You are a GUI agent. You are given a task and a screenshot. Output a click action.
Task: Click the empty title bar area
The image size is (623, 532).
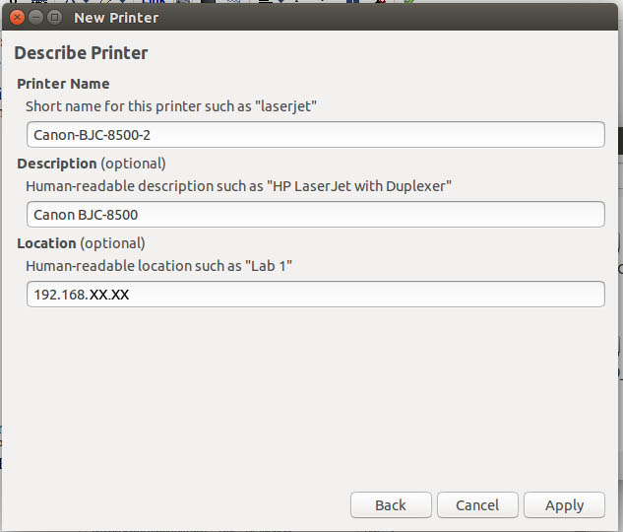tap(394, 18)
